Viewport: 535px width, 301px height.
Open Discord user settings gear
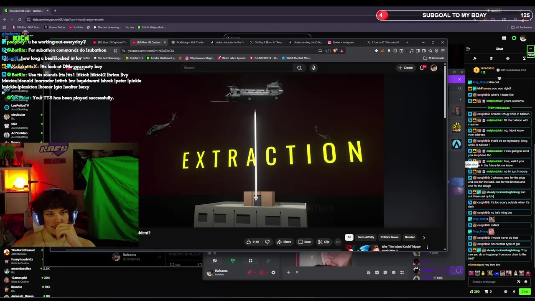[273, 273]
